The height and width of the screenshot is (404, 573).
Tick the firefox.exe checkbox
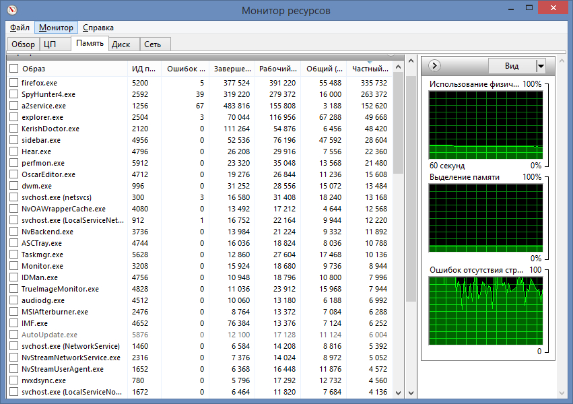coord(14,83)
